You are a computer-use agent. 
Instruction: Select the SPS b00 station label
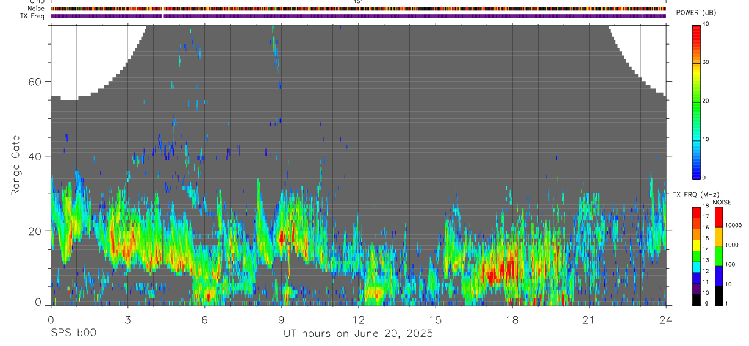point(73,333)
